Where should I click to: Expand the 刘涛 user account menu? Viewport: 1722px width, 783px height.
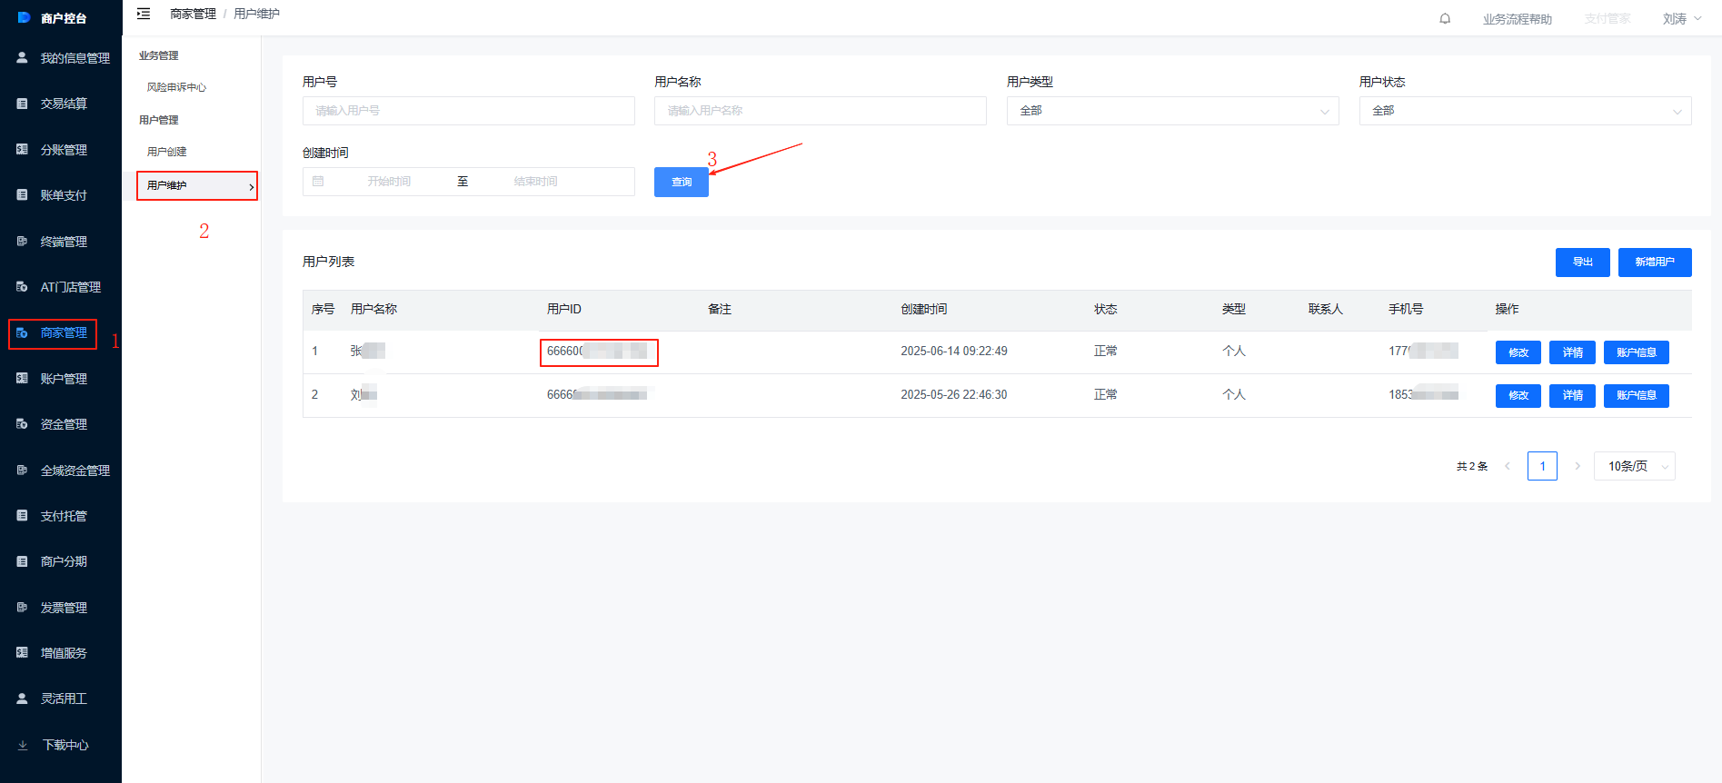click(1682, 18)
